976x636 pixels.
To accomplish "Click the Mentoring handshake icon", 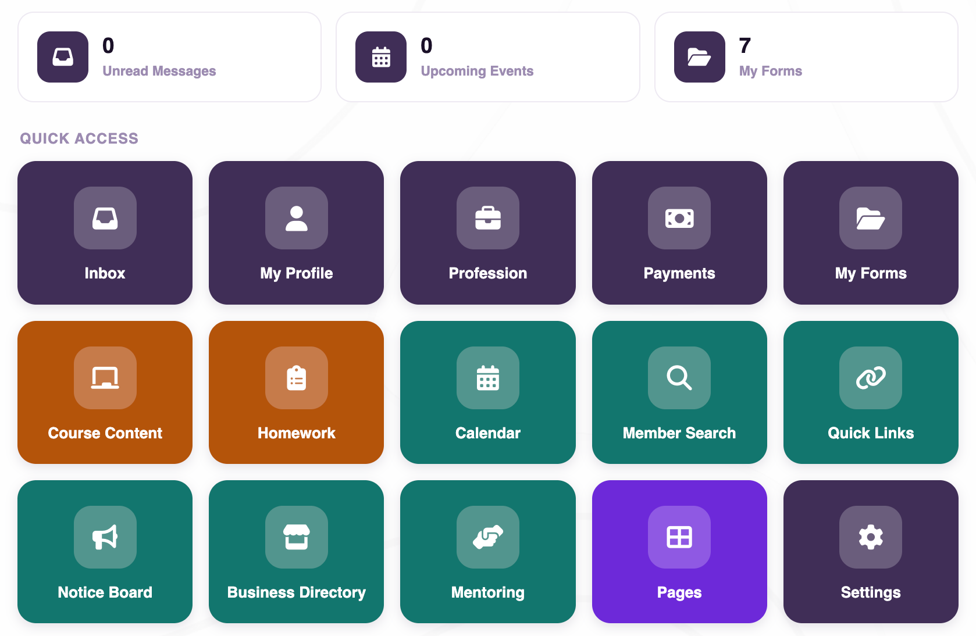I will coord(488,537).
